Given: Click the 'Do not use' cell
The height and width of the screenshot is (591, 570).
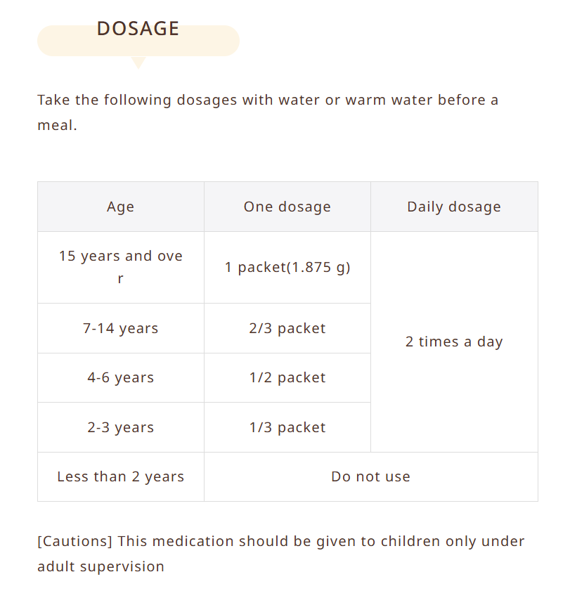Looking at the screenshot, I should (370, 476).
